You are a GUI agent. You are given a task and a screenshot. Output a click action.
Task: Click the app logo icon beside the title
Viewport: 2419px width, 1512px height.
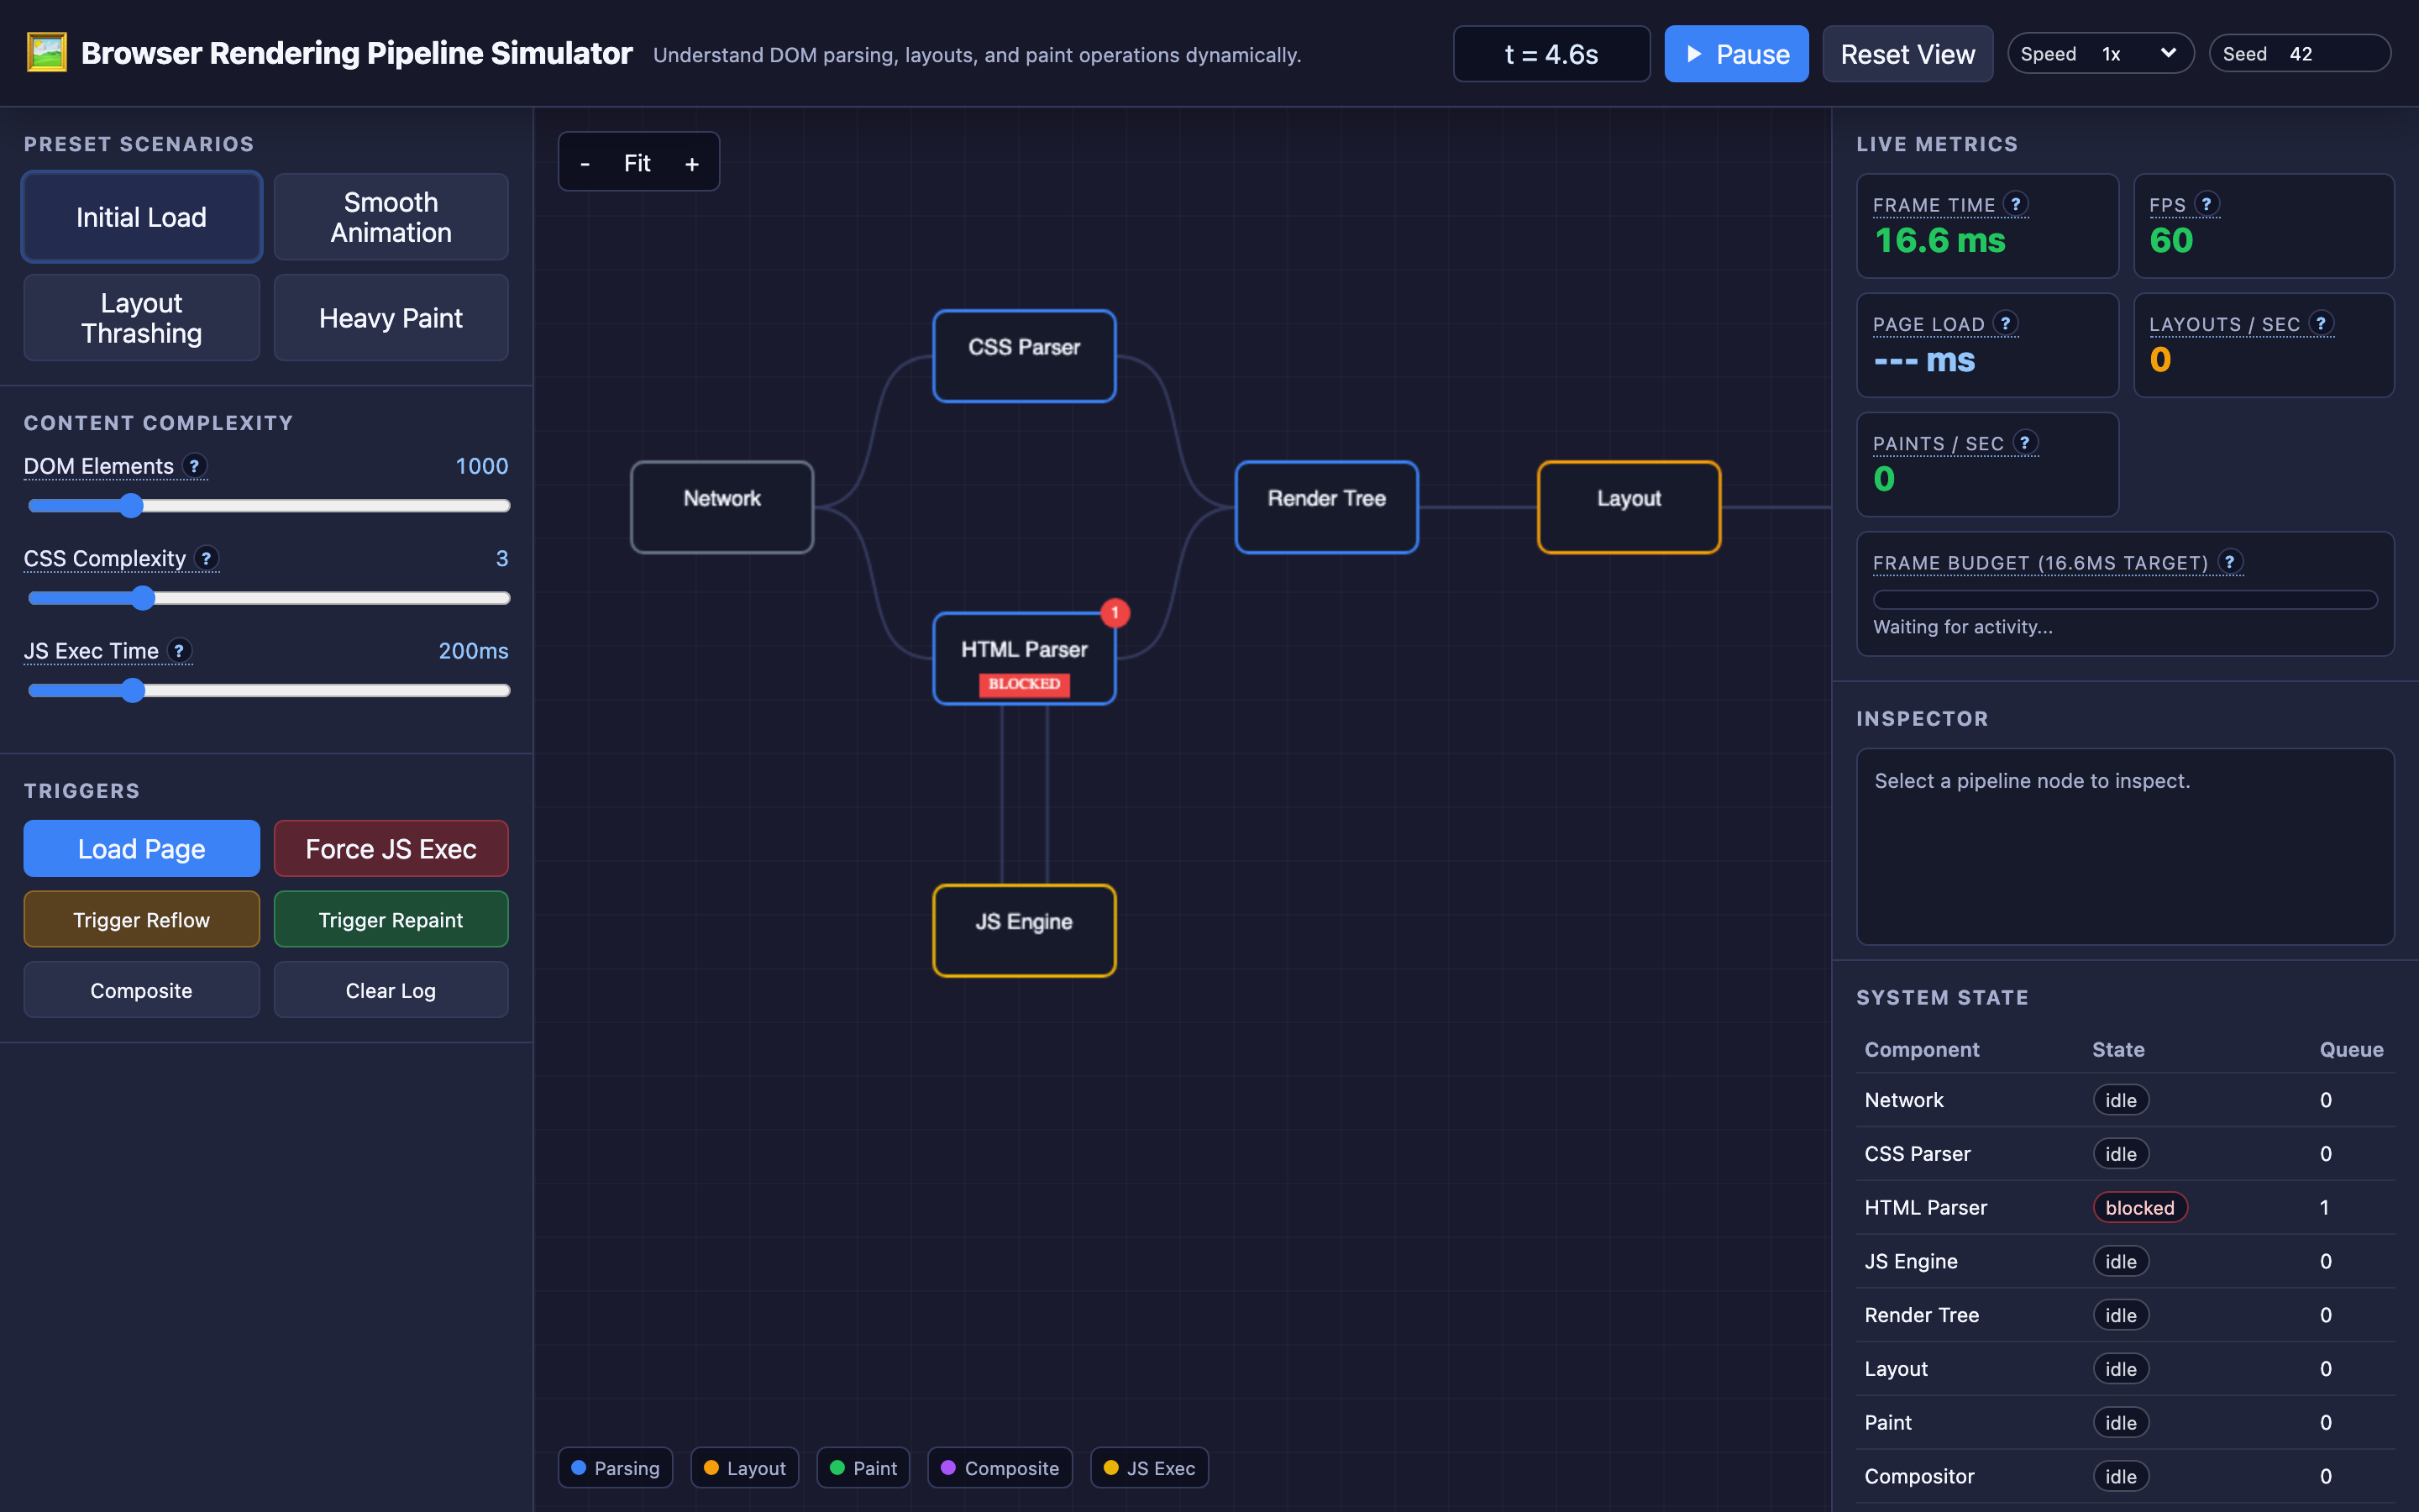click(46, 53)
